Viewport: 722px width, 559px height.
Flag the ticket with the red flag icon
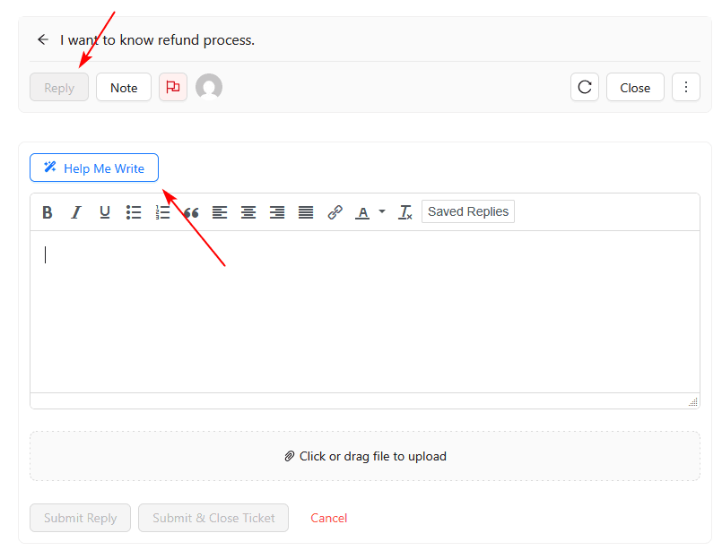pyautogui.click(x=173, y=87)
